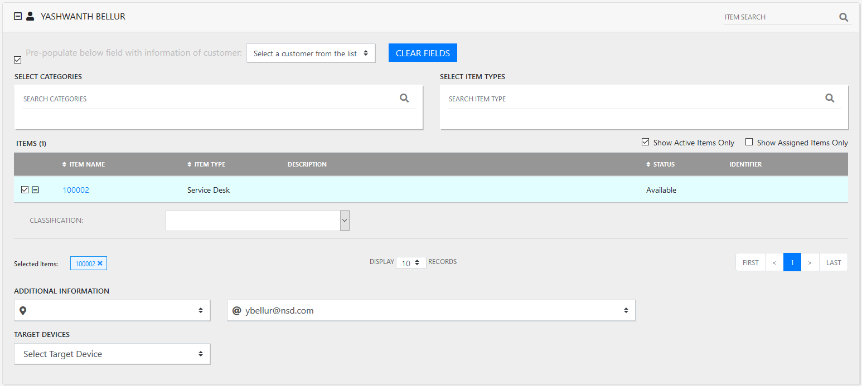Open item 100002 link
The image size is (862, 386).
76,189
